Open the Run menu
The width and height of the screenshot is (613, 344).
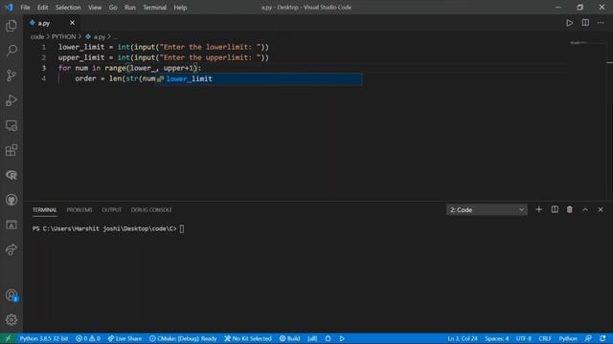(130, 8)
